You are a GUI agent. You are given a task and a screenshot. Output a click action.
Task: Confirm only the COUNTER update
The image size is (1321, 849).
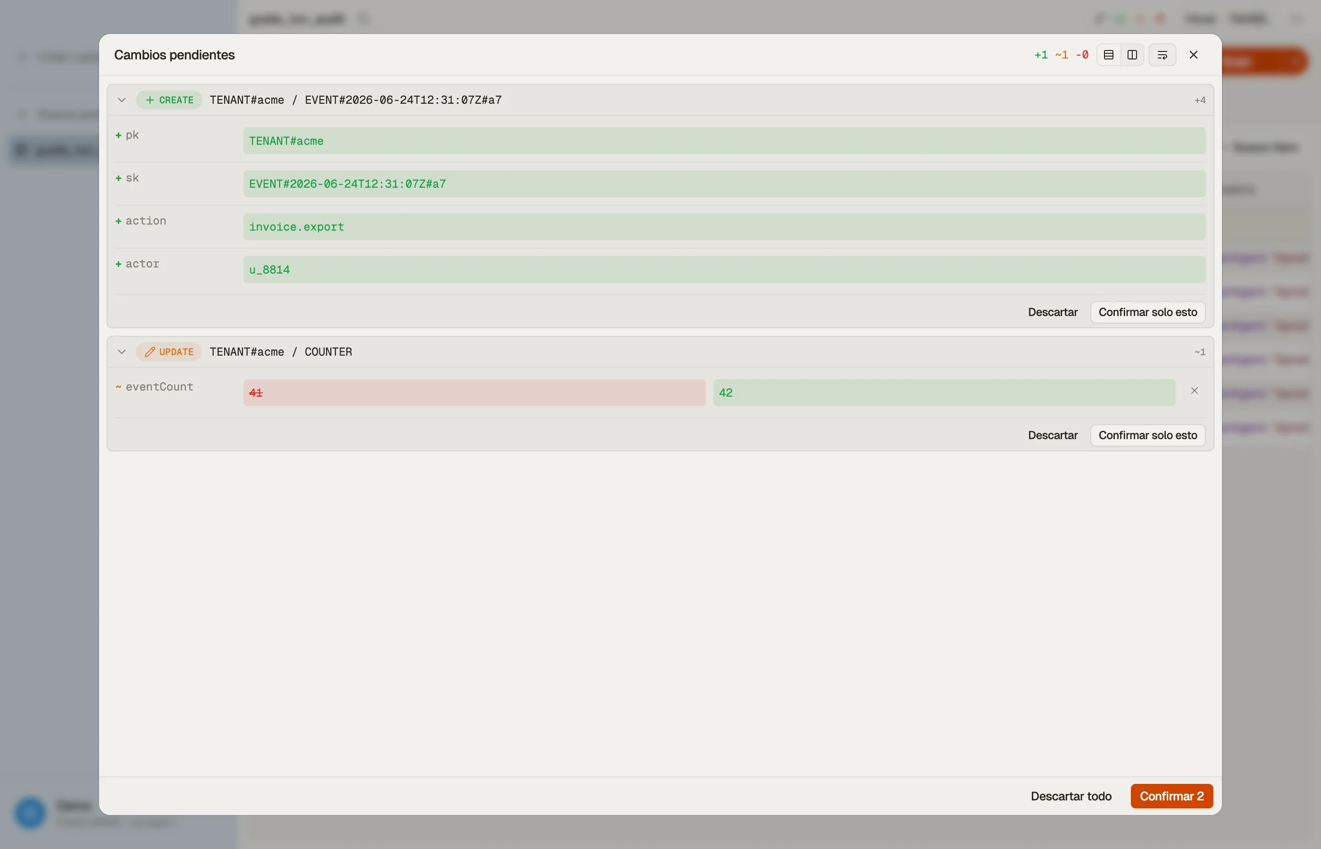click(x=1148, y=435)
